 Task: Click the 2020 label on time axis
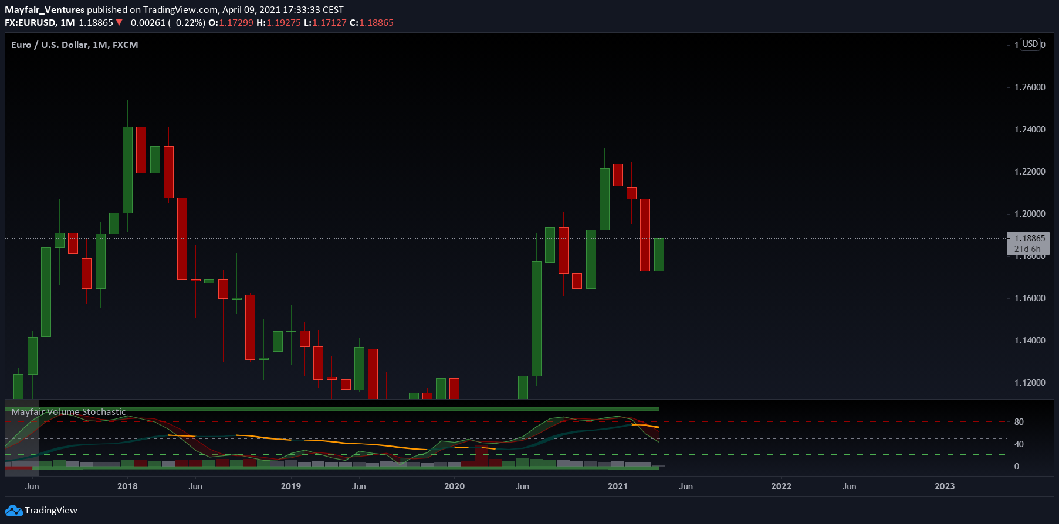[454, 486]
